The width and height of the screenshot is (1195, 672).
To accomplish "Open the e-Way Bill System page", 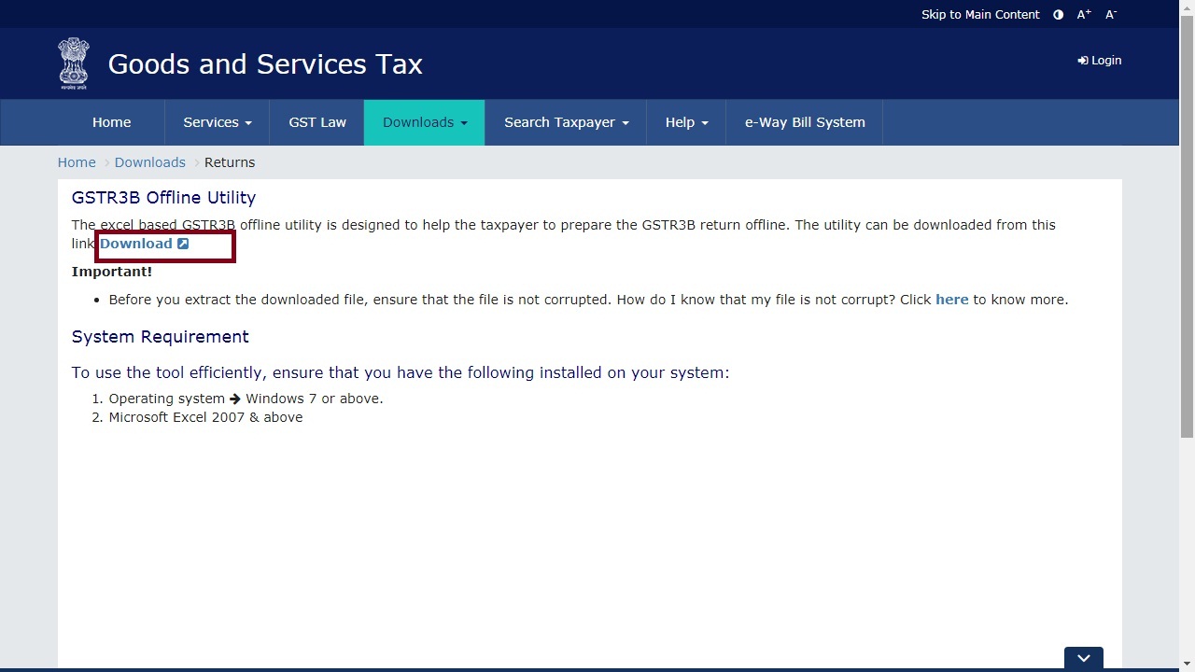I will click(x=804, y=122).
